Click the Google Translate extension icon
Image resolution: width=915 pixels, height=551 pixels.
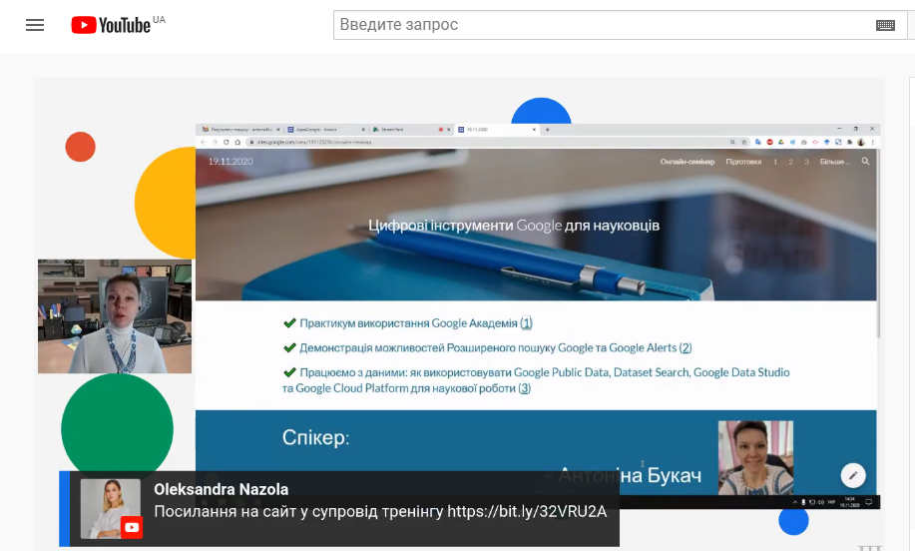click(x=758, y=142)
